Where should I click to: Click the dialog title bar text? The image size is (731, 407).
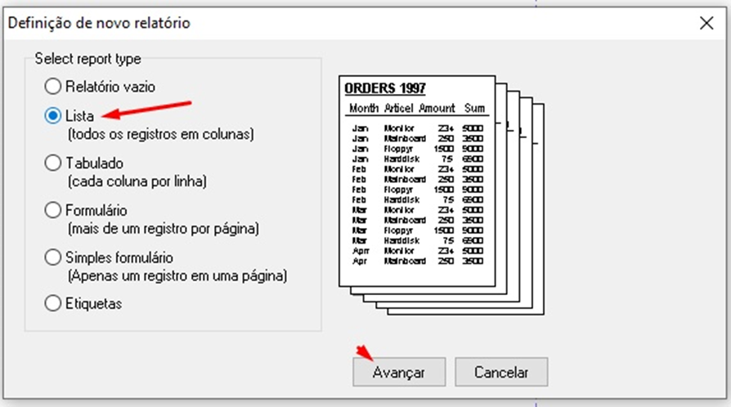(99, 23)
